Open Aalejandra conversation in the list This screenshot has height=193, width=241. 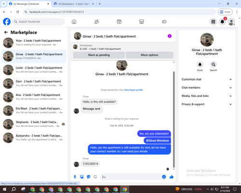pyautogui.click(x=34, y=138)
